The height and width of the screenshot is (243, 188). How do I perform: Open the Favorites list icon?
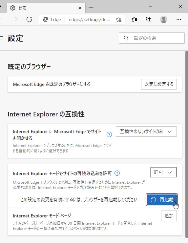click(134, 19)
